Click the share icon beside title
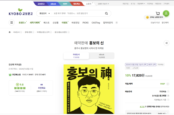This screenshot has width=174, height=115. coord(166,43)
